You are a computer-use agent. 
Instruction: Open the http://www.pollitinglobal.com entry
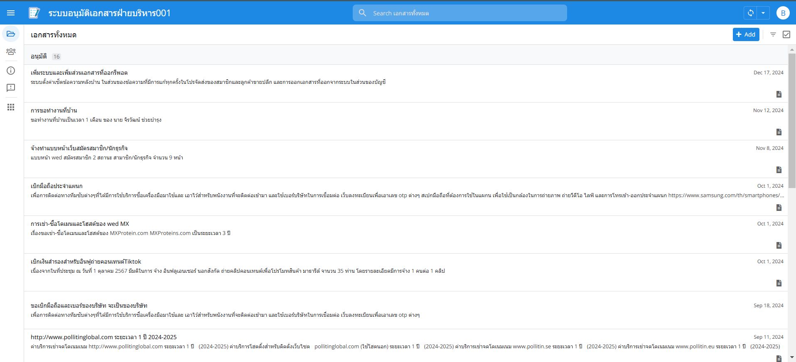point(103,337)
